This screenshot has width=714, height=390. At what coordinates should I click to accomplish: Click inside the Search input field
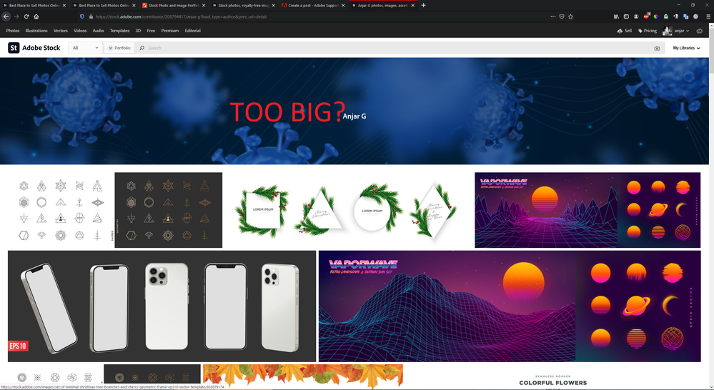click(398, 48)
